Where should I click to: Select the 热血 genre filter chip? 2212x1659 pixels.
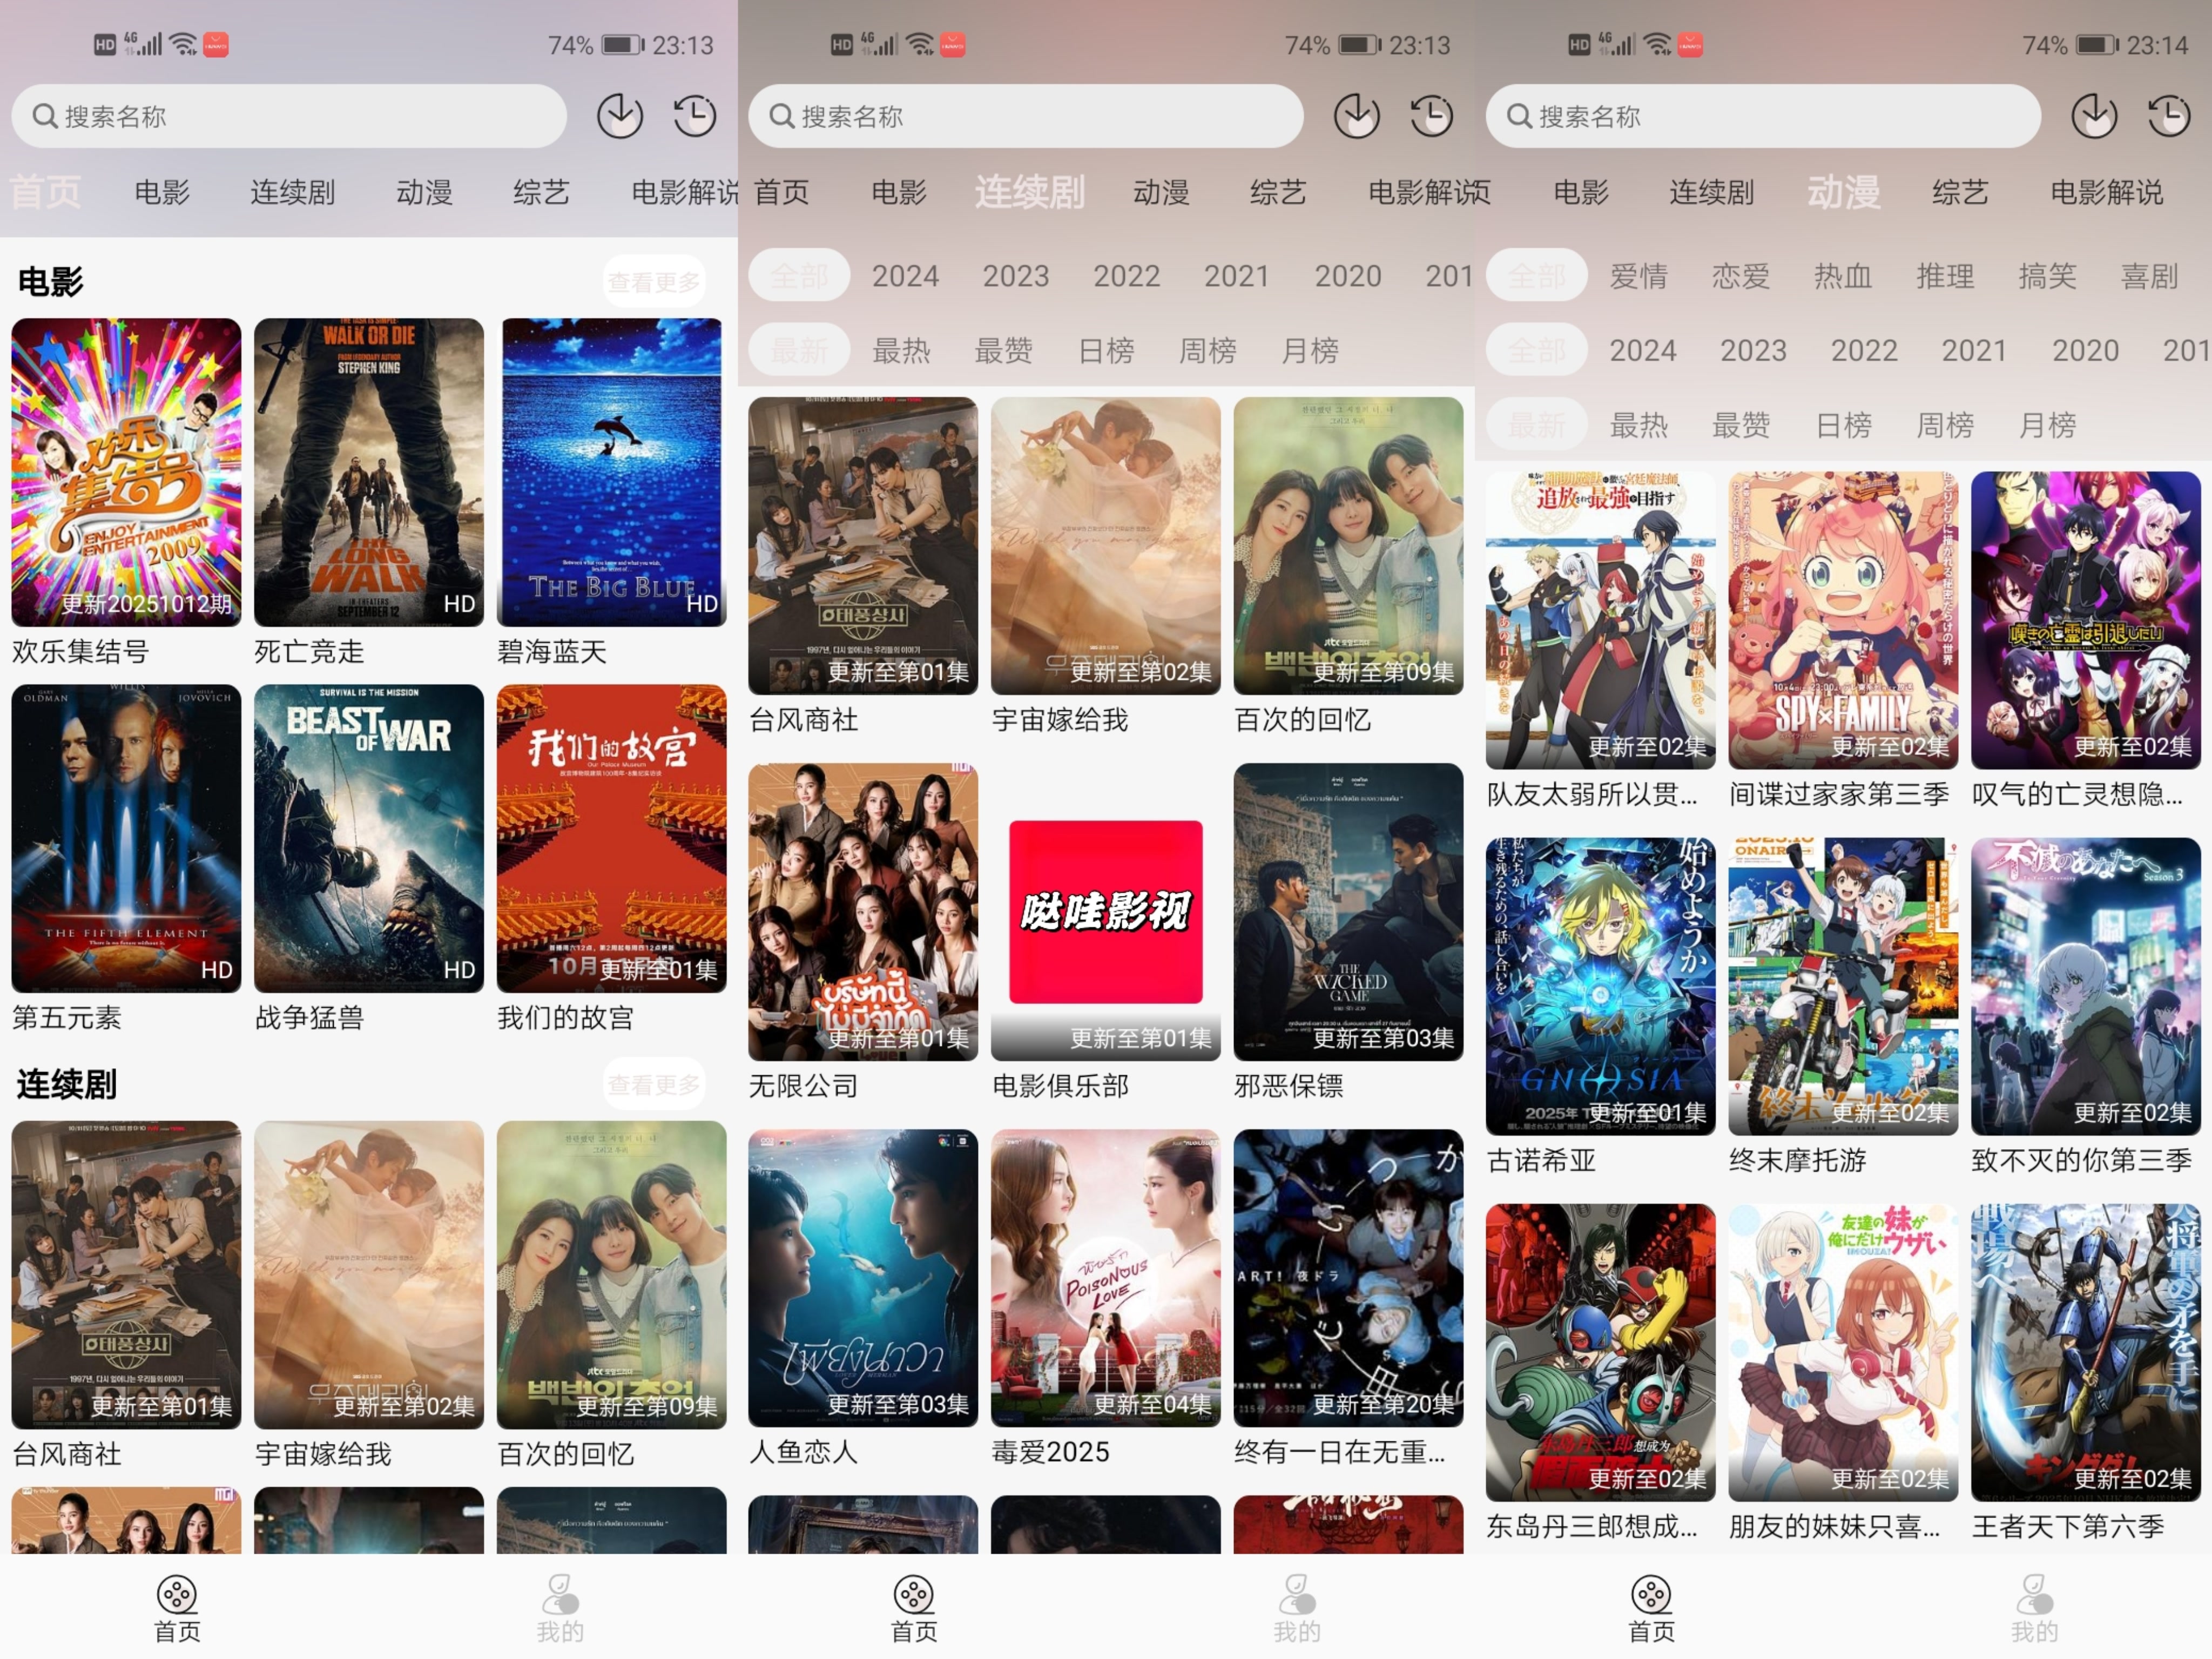(x=1842, y=276)
